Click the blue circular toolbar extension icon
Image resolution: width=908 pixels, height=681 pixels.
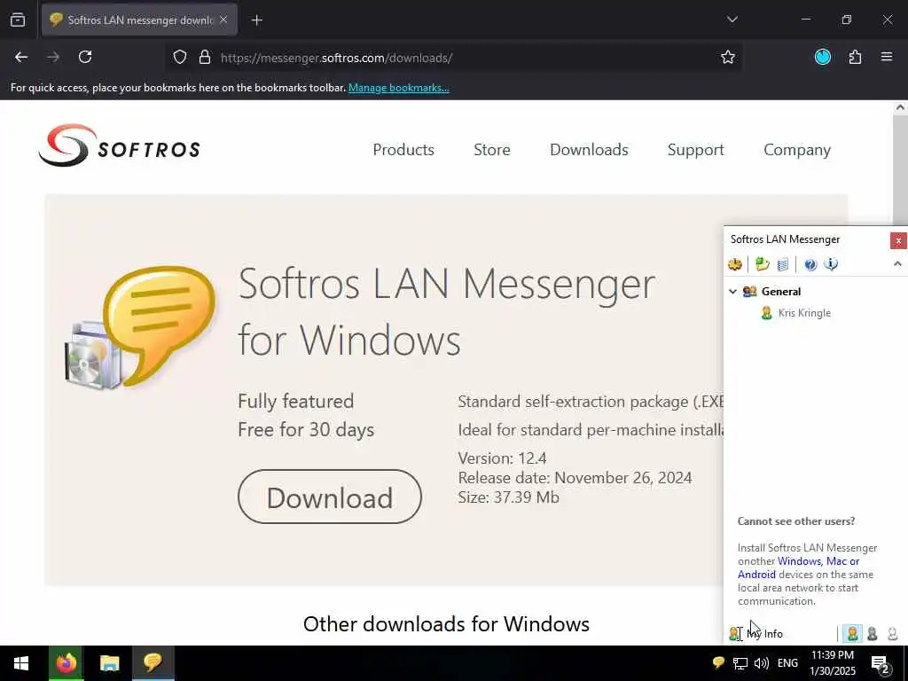tap(823, 57)
